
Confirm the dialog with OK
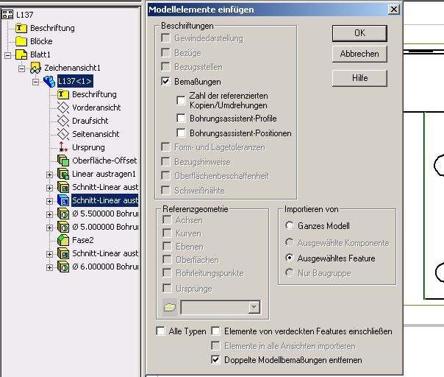click(359, 33)
